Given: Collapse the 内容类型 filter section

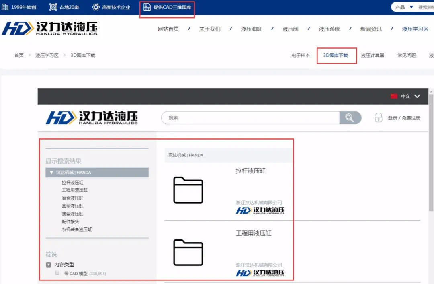Looking at the screenshot, I should click(x=49, y=265).
